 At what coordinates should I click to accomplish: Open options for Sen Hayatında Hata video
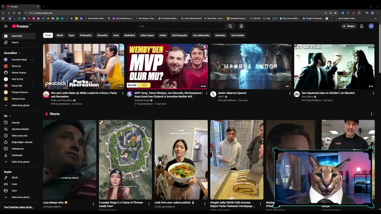coord(374,93)
